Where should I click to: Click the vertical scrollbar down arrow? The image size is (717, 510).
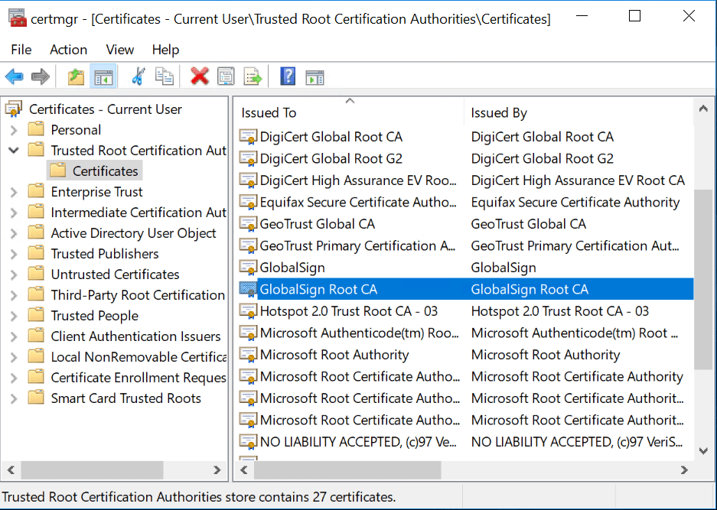703,450
